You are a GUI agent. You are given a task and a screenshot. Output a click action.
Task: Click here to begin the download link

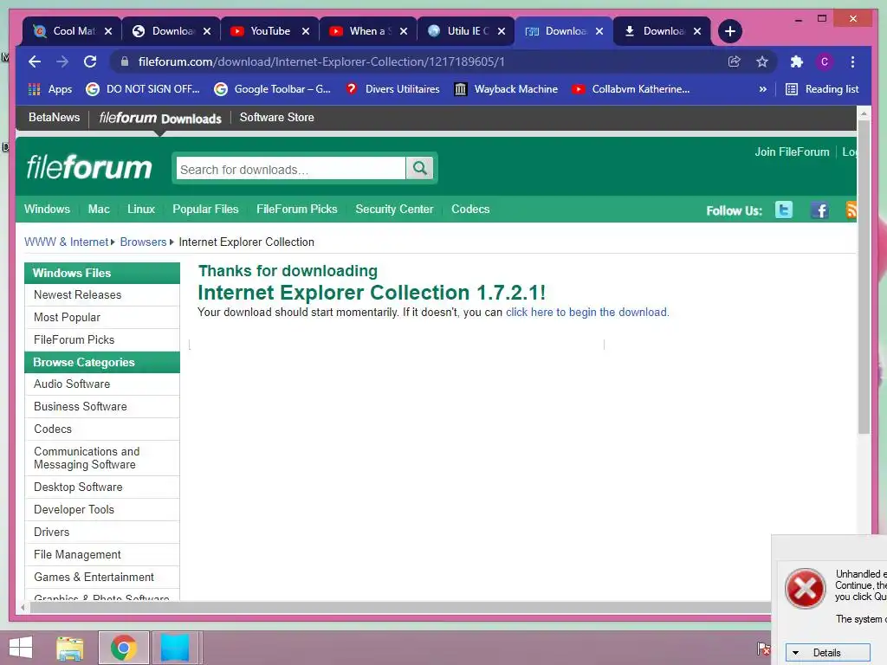tap(587, 312)
